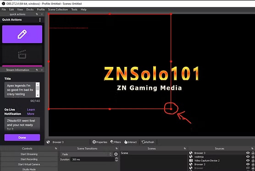
Task: Open the View menu
Action: (x=20, y=10)
